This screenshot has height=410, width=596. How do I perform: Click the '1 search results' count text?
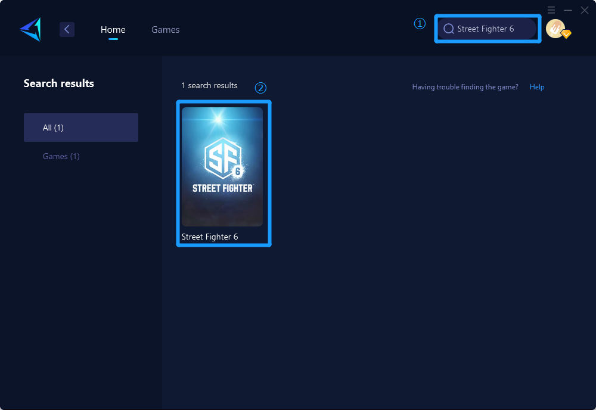pyautogui.click(x=209, y=85)
